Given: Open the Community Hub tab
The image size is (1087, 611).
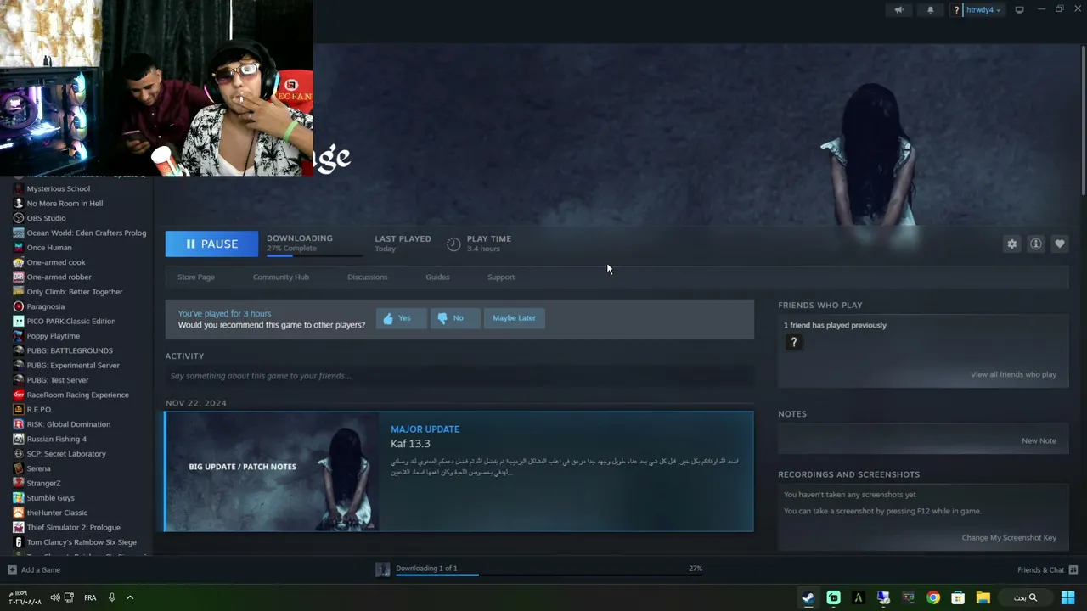Looking at the screenshot, I should click(x=281, y=277).
